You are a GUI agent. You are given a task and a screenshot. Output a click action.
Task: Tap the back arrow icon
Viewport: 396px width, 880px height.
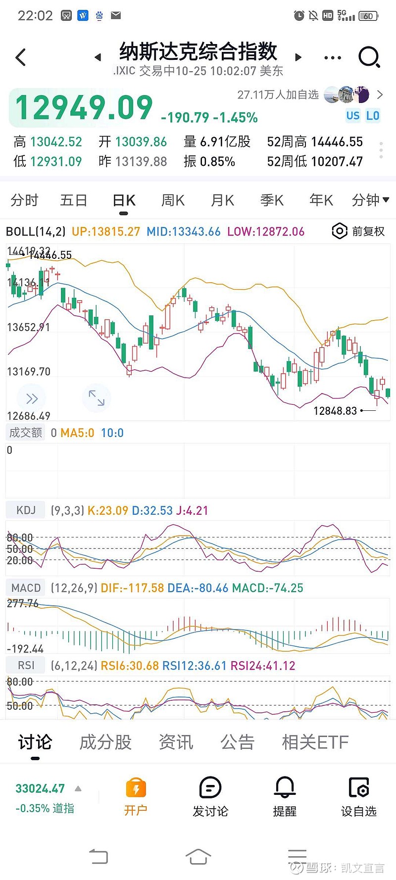coord(21,57)
